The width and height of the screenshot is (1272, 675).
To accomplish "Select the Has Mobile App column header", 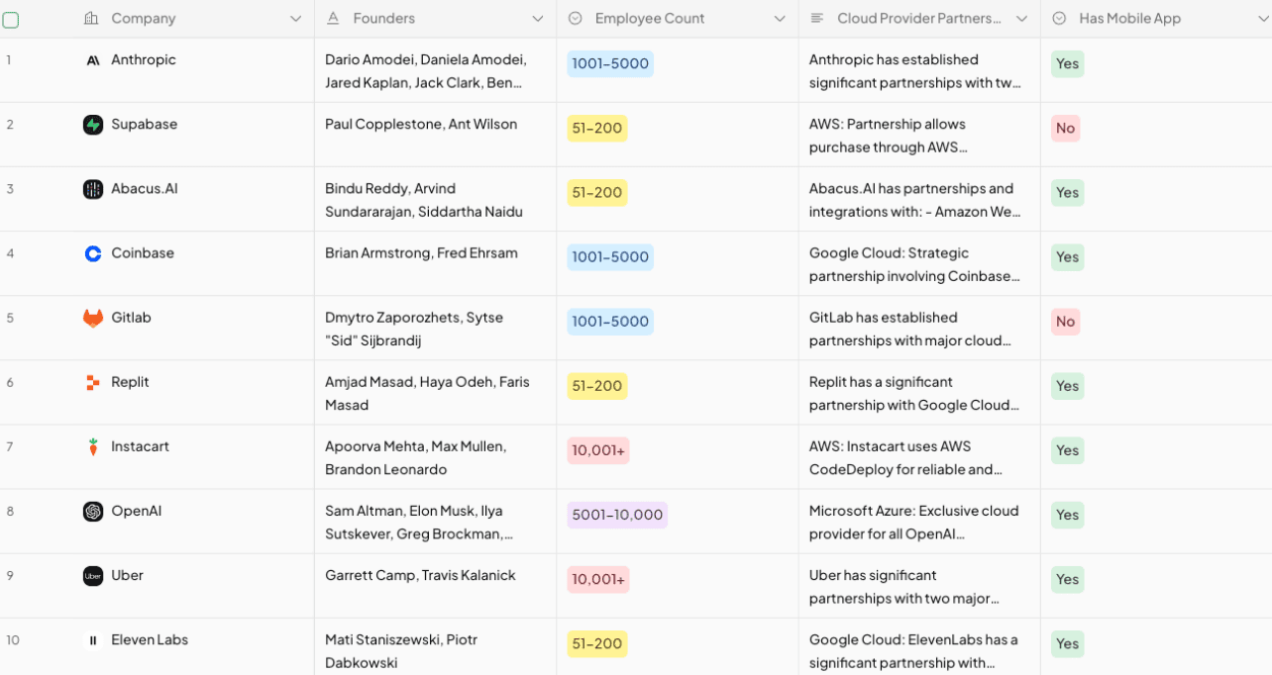I will click(1129, 19).
